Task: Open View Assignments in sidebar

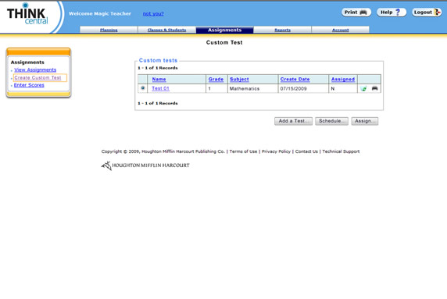Action: pyautogui.click(x=35, y=69)
